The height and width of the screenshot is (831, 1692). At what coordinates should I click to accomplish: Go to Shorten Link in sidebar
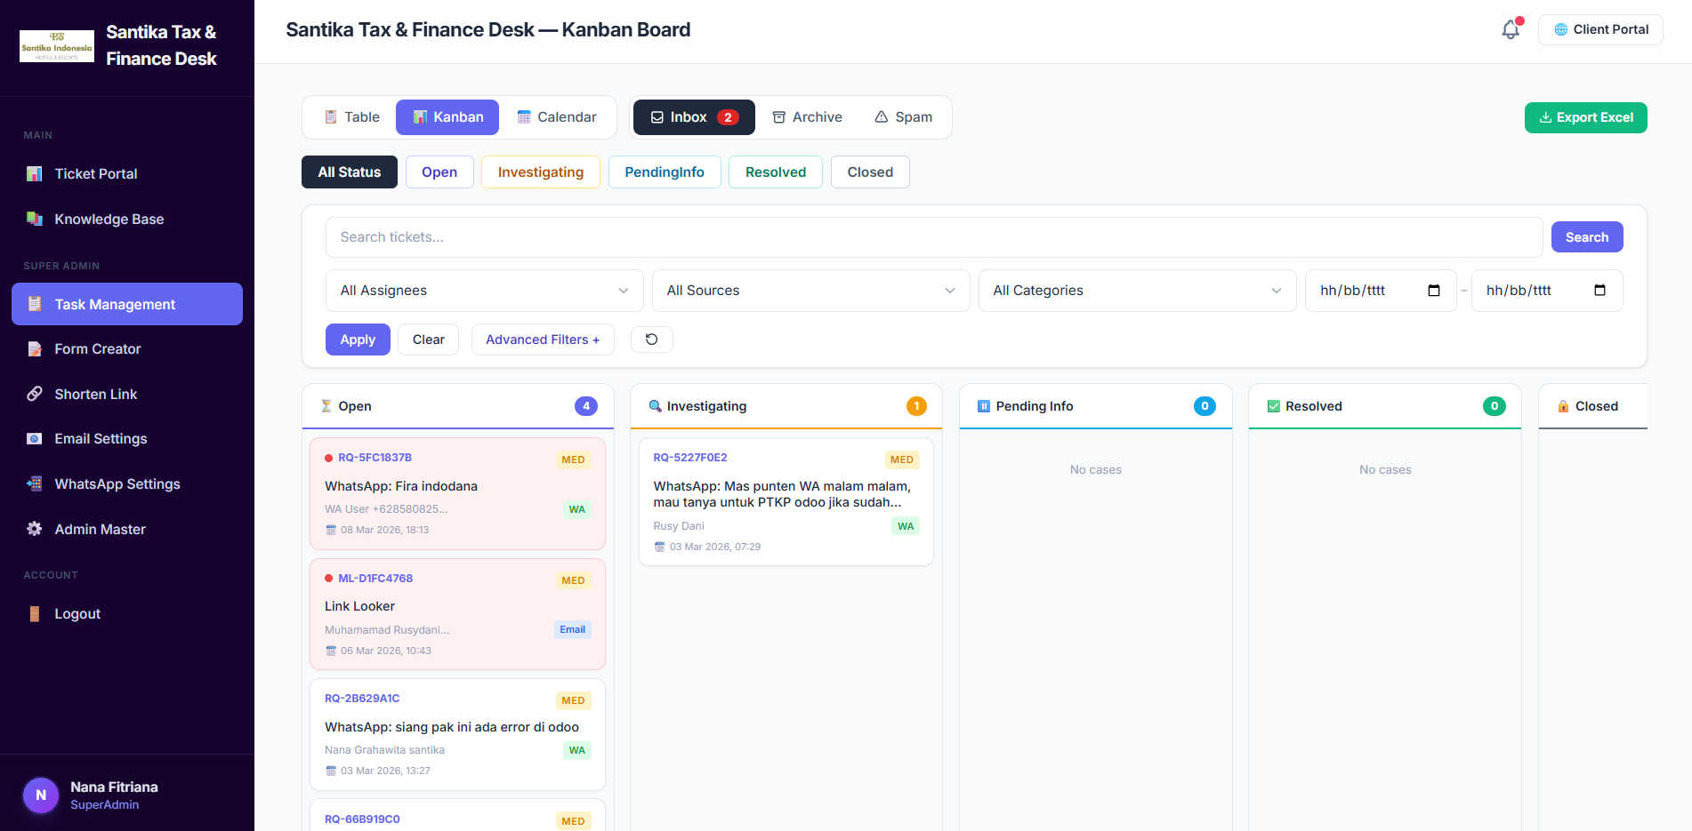pyautogui.click(x=95, y=395)
